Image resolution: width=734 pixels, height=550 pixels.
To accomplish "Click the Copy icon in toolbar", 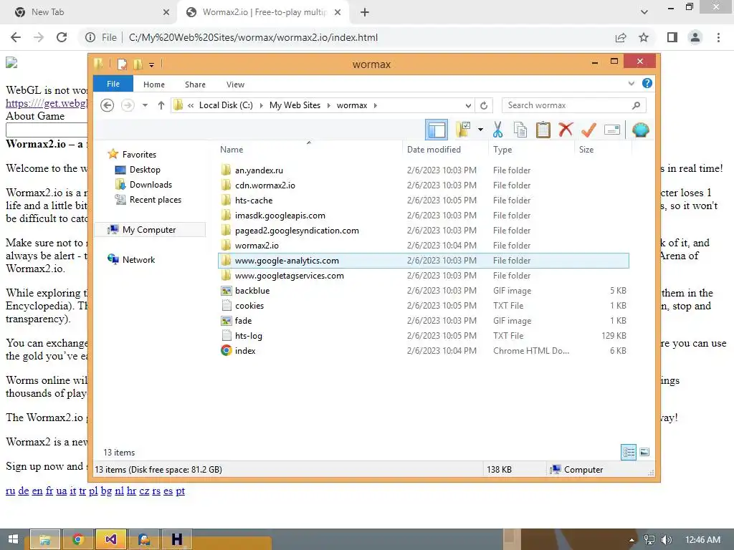I will pyautogui.click(x=520, y=130).
